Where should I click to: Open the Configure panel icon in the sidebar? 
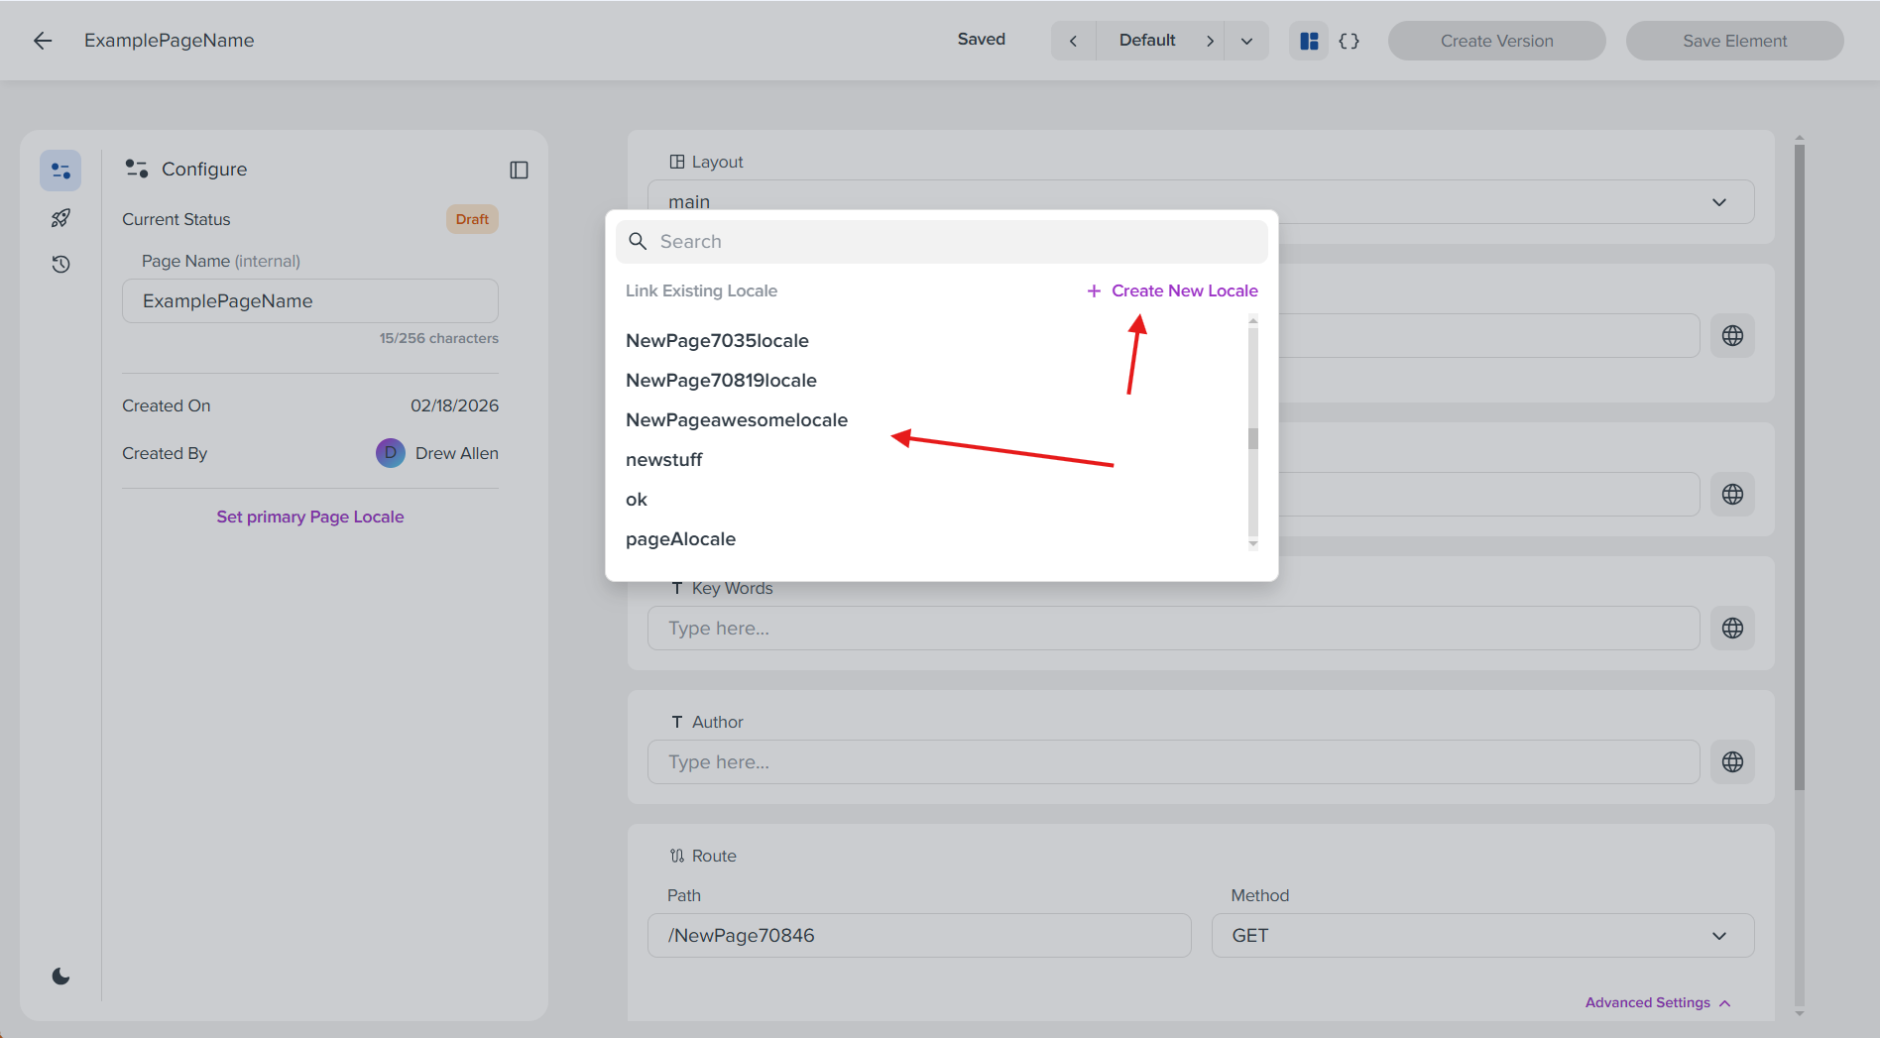(60, 170)
